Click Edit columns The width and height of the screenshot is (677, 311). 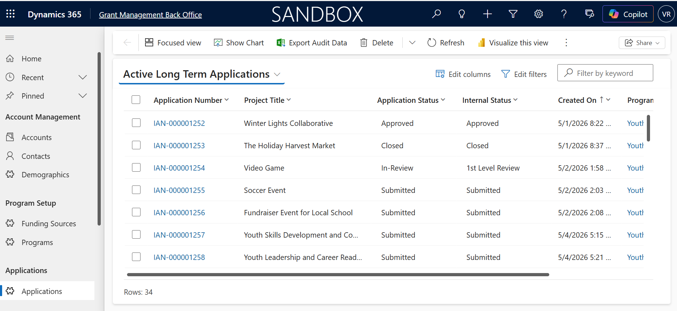pos(463,74)
